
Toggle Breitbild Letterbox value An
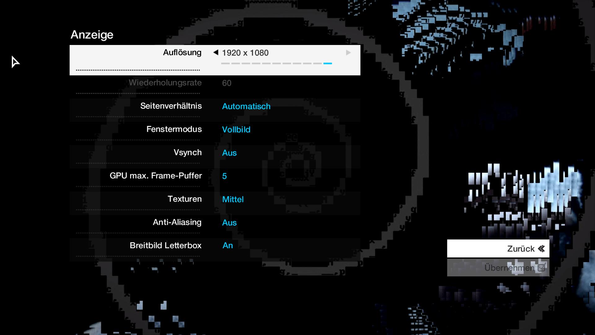click(x=228, y=246)
